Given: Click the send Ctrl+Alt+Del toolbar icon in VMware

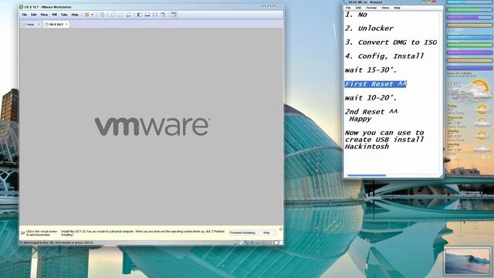Looking at the screenshot, I should [x=102, y=15].
